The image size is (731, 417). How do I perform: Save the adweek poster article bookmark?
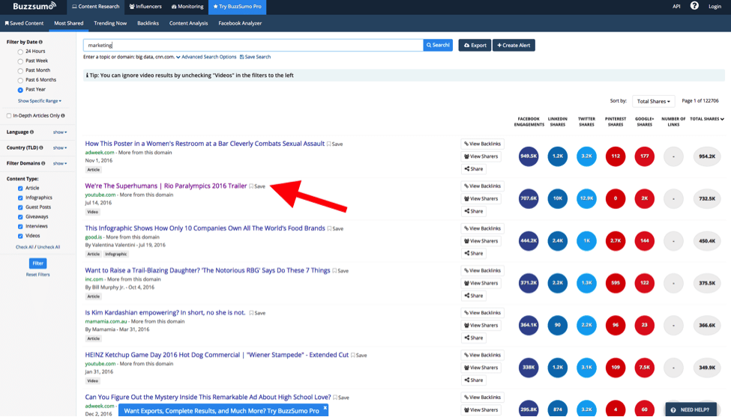[334, 144]
